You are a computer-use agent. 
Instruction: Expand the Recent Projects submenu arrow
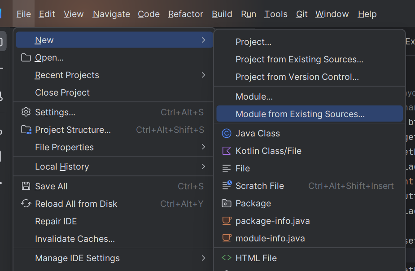(204, 75)
